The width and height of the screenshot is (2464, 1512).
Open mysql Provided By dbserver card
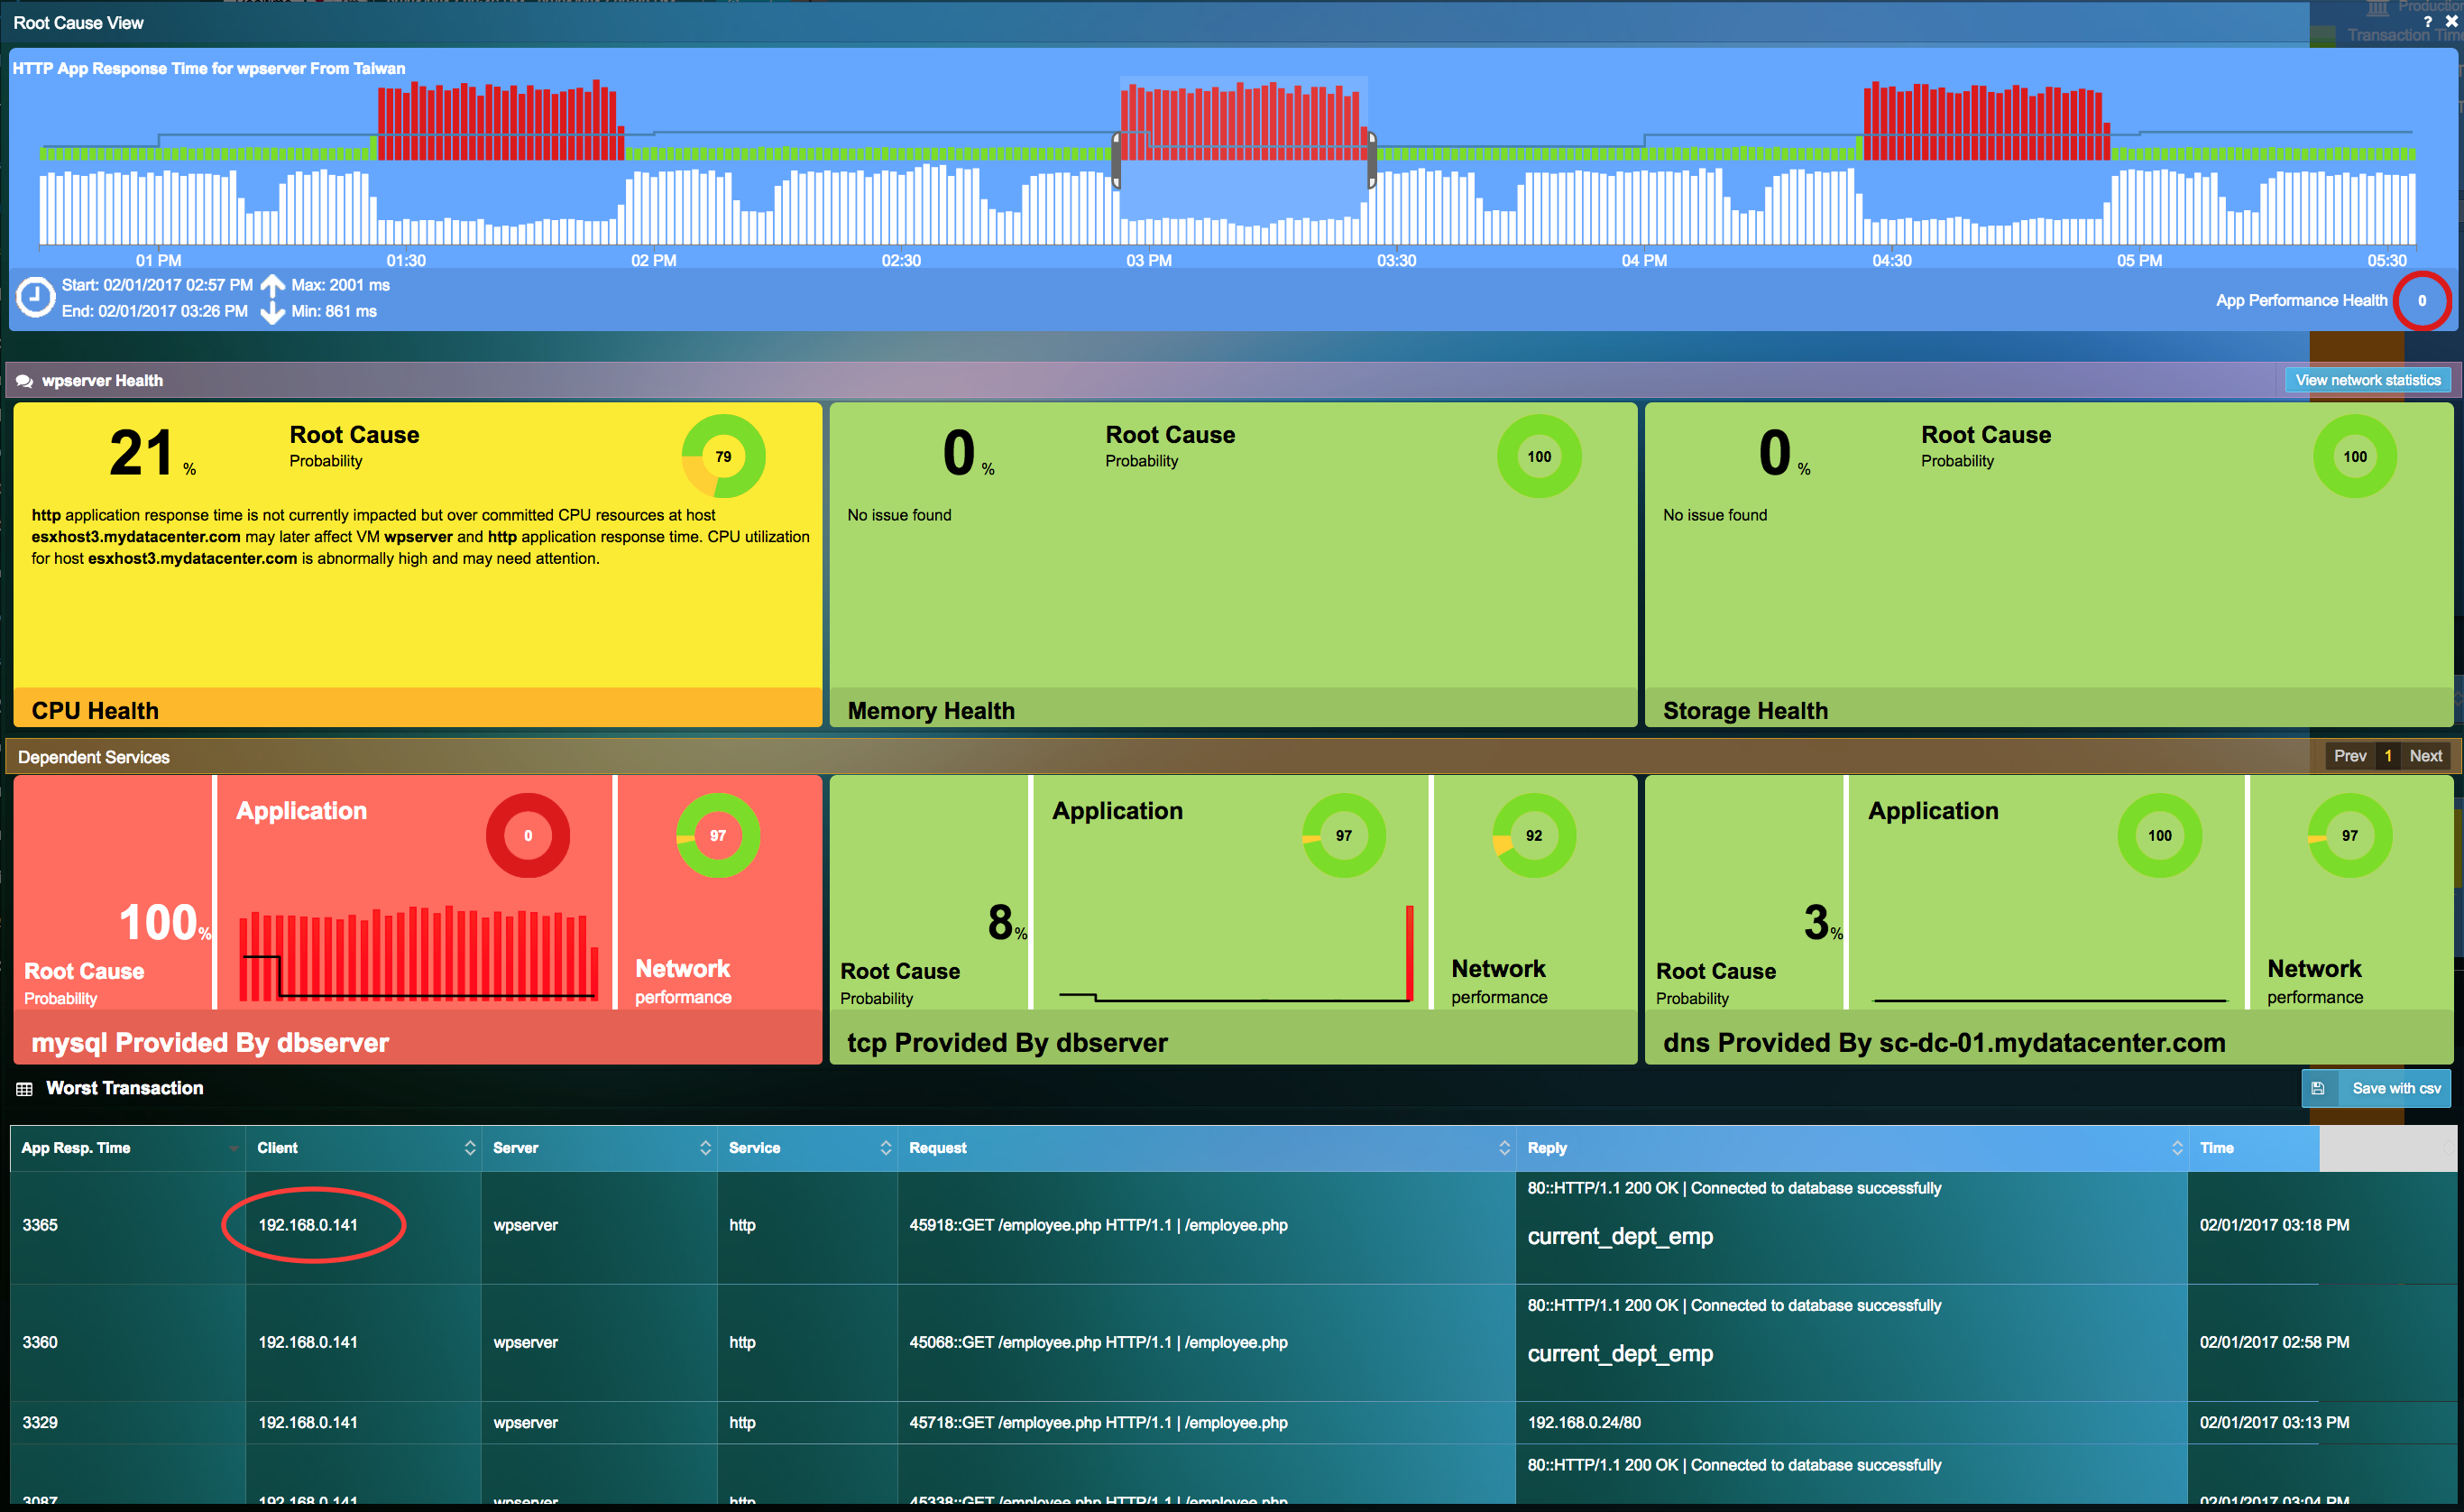tap(418, 919)
